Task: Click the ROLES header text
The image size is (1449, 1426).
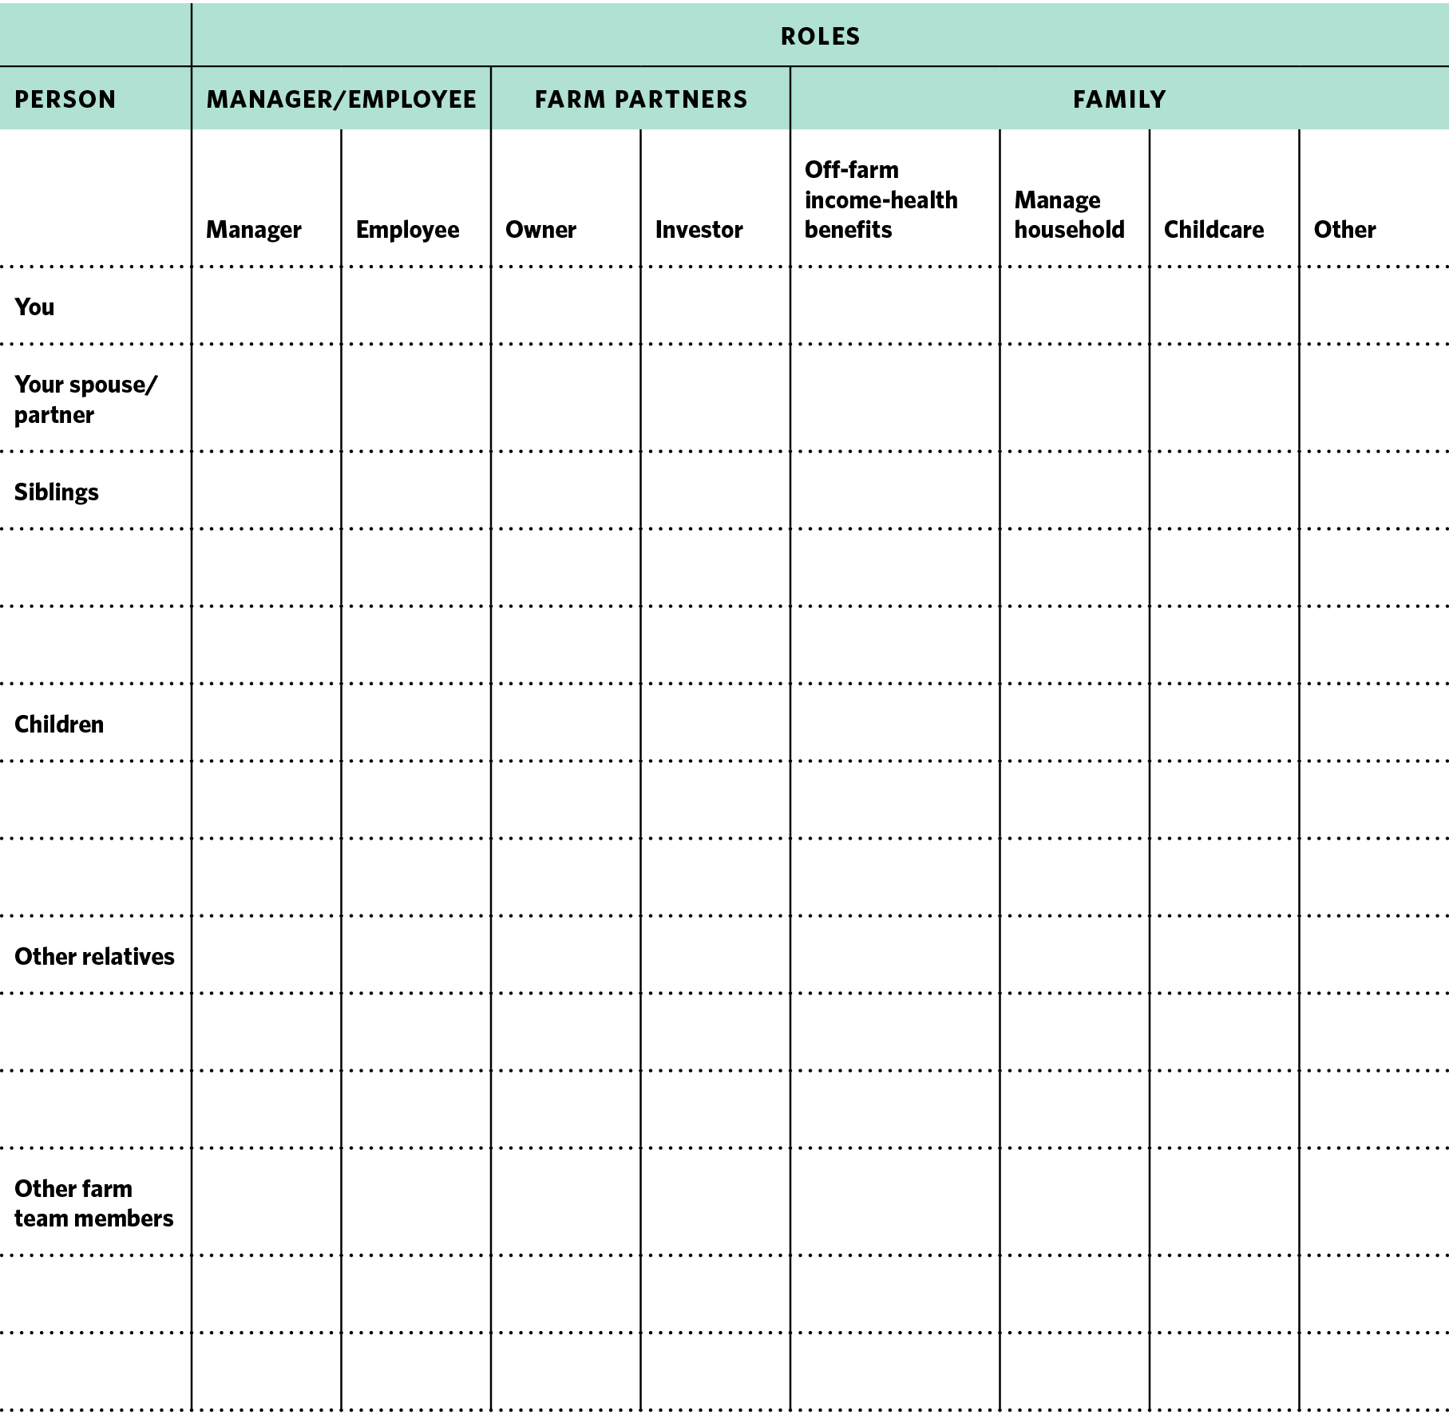Action: point(820,37)
